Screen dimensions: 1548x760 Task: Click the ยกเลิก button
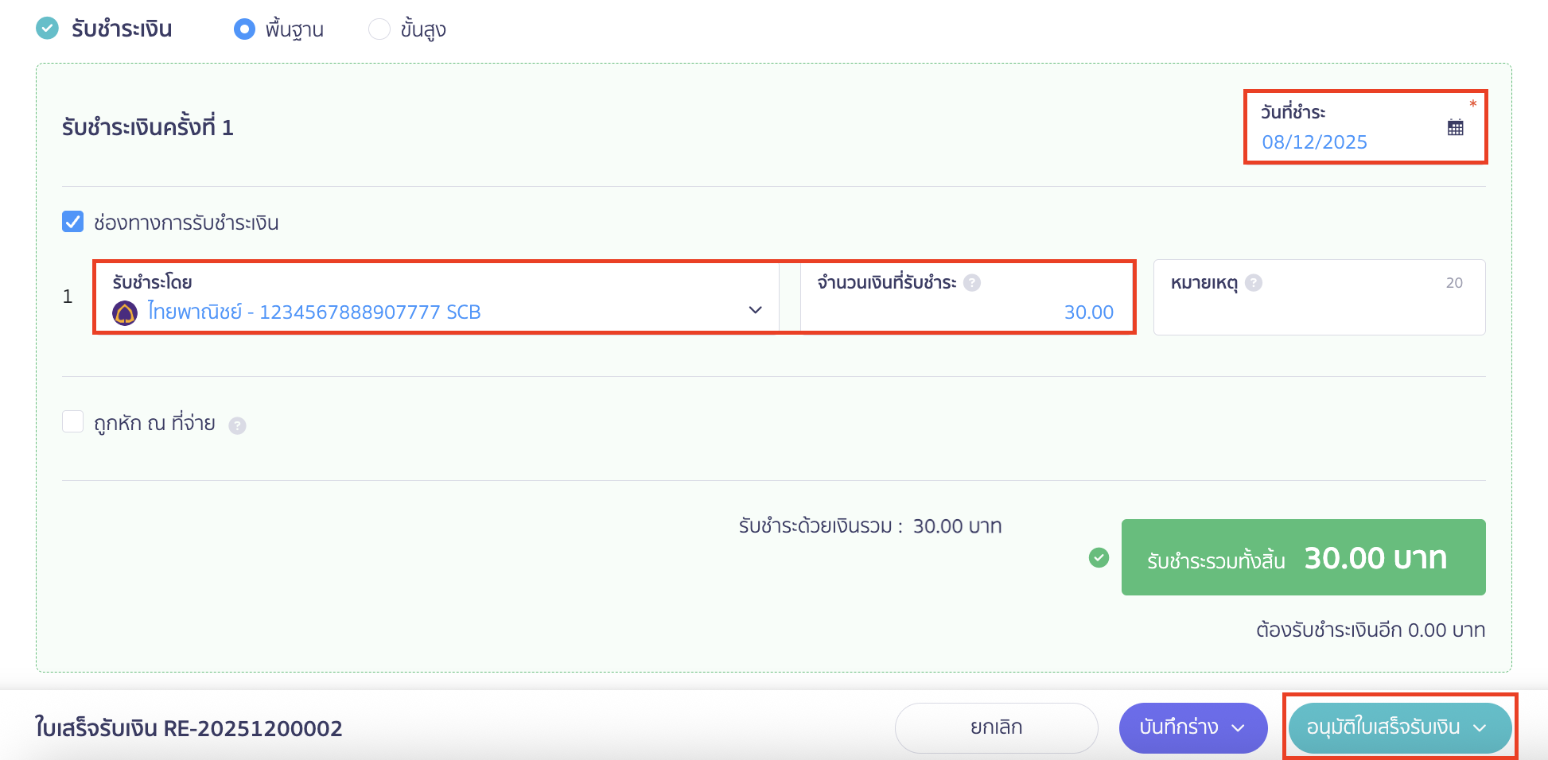tap(996, 727)
